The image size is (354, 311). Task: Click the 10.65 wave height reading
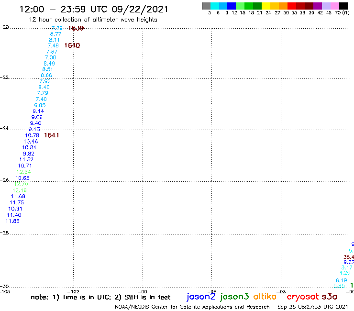point(22,178)
